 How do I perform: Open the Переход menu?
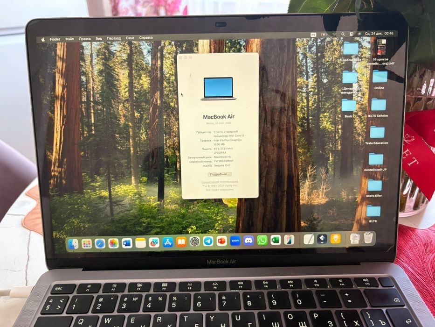(x=114, y=38)
